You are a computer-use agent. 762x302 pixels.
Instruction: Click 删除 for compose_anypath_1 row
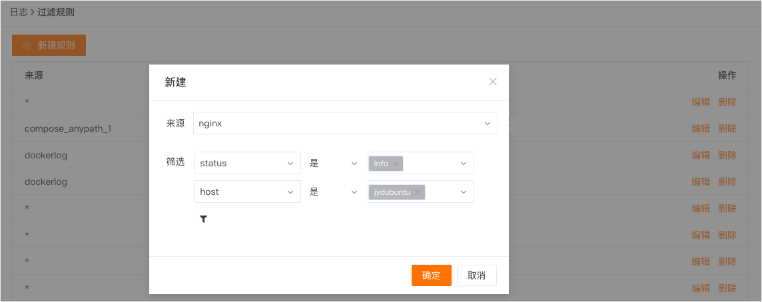727,128
